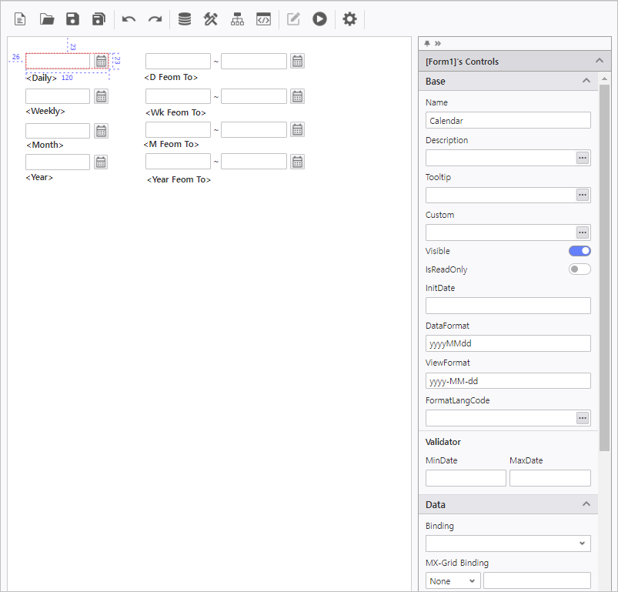Viewport: 618px width, 592px height.
Task: Open the MX-Grid Binding None dropdown
Action: pyautogui.click(x=453, y=581)
